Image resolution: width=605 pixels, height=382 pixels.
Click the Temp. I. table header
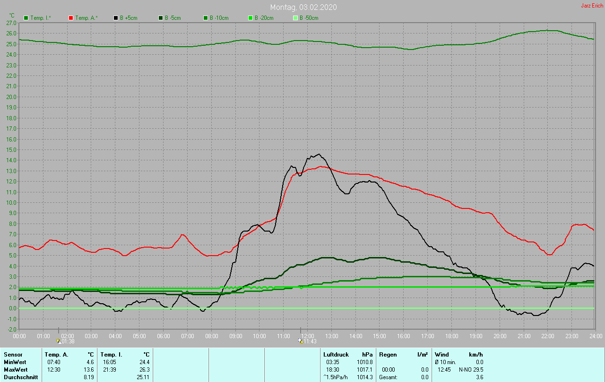pyautogui.click(x=112, y=354)
